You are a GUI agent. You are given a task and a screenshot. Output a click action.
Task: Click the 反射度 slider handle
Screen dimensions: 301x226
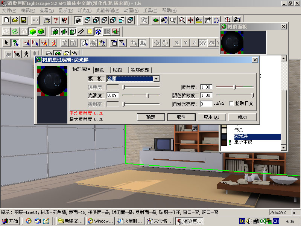click(x=235, y=87)
